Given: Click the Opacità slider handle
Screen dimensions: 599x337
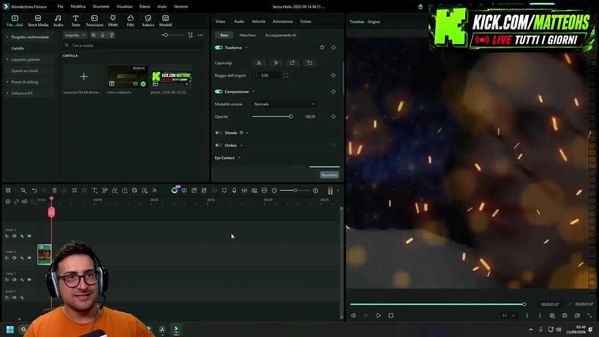Looking at the screenshot, I should (x=291, y=117).
